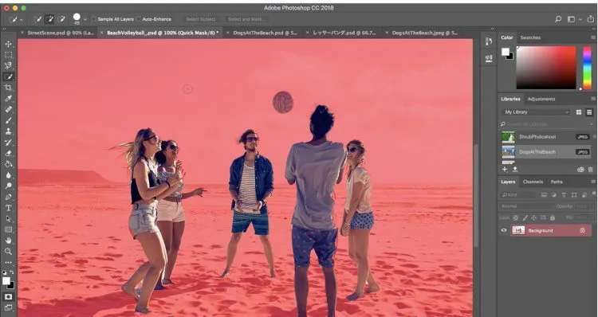Select the History Brush tool

9,143
